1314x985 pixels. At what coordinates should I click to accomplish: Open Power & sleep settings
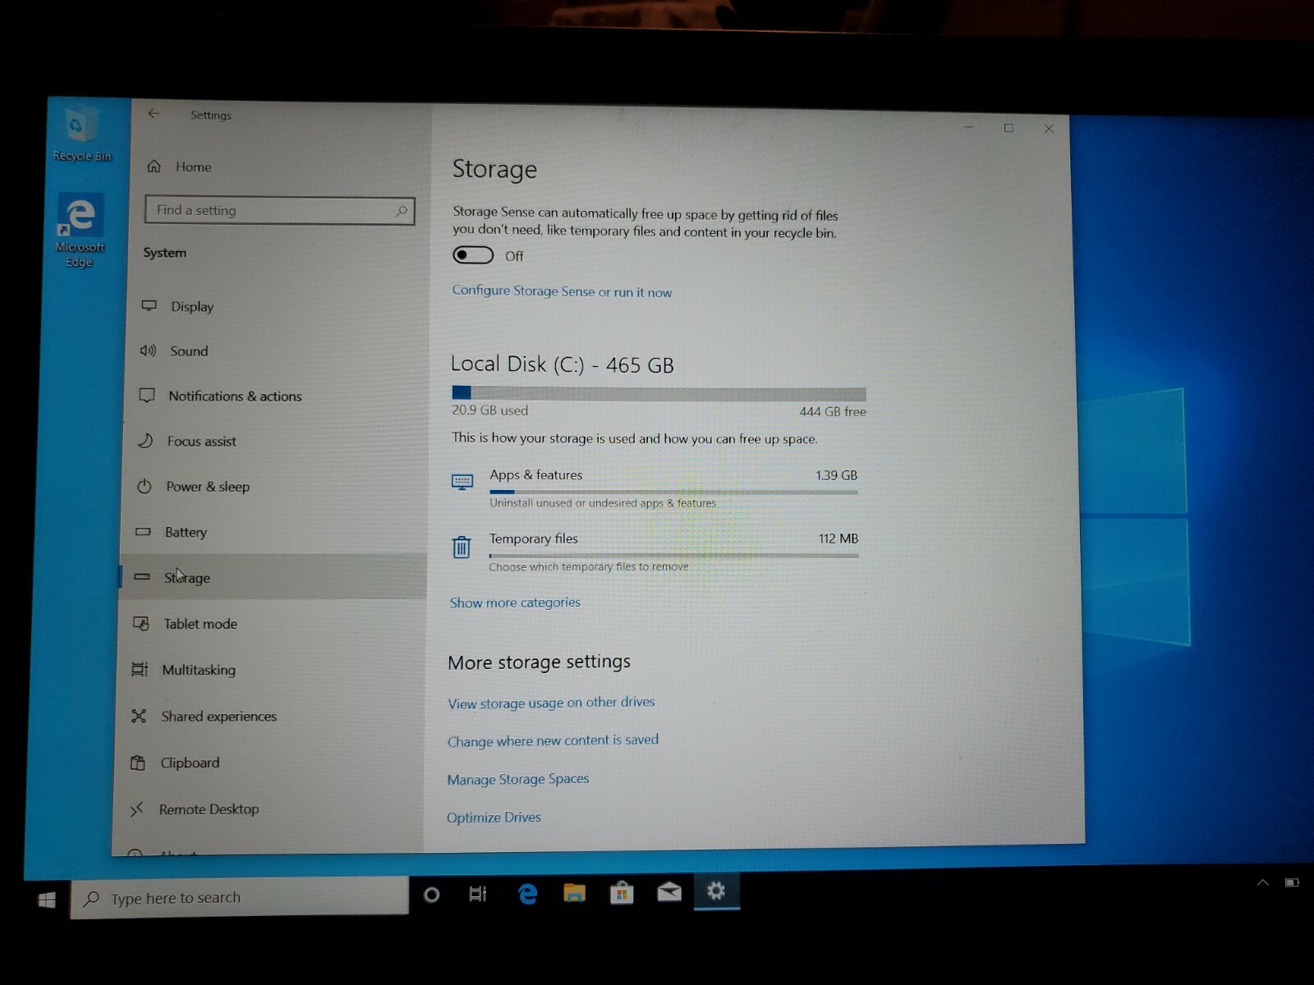207,487
